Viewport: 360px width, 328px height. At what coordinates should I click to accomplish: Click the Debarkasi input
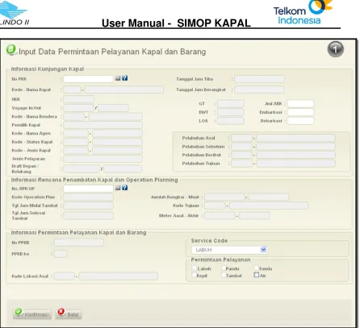[x=300, y=121]
